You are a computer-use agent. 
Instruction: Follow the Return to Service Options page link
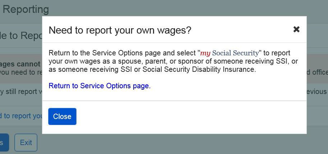point(98,86)
